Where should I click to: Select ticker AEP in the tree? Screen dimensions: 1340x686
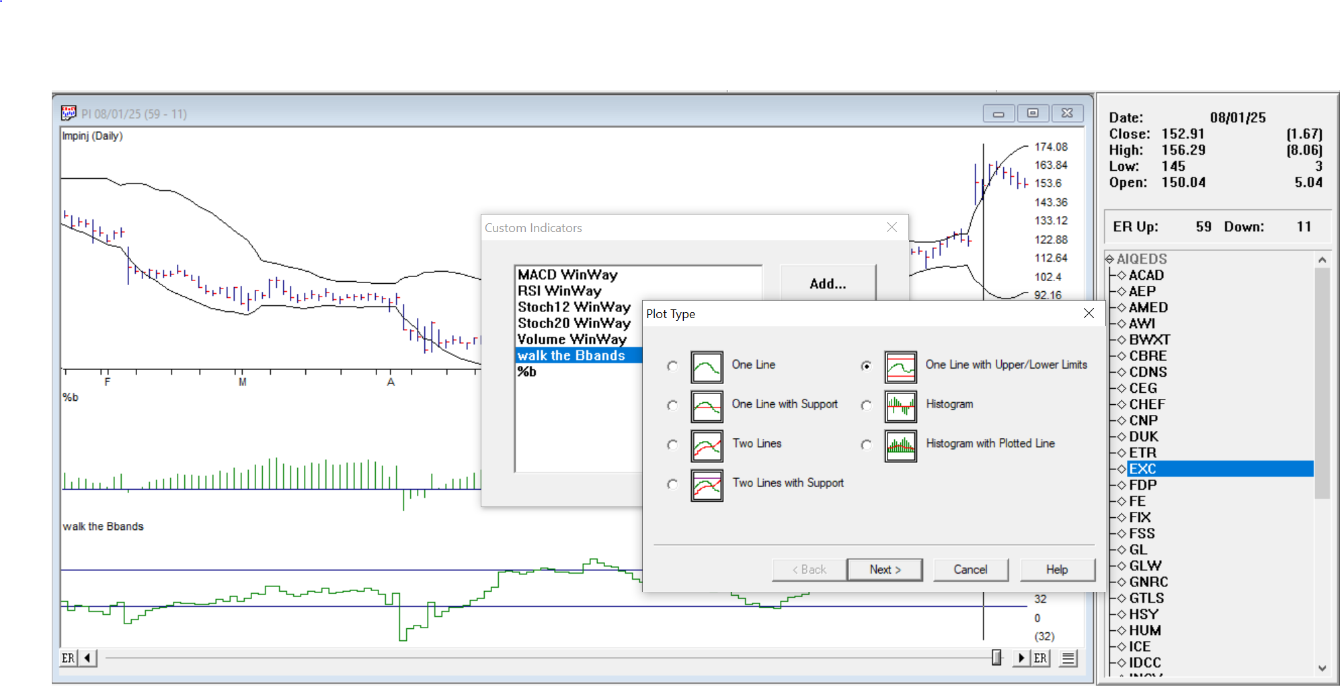(x=1142, y=291)
